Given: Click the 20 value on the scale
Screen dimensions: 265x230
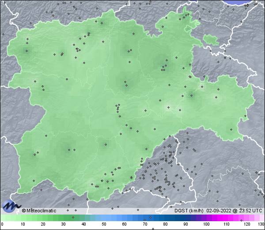Looking at the screenshot, I should pyautogui.click(x=43, y=224).
